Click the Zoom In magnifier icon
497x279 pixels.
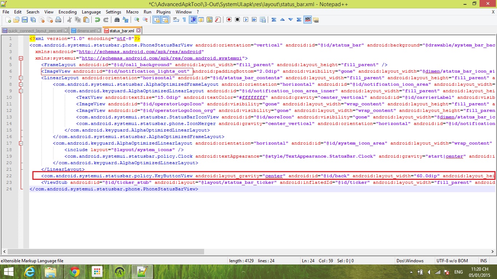[136, 20]
